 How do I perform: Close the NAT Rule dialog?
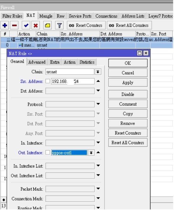point(146,53)
